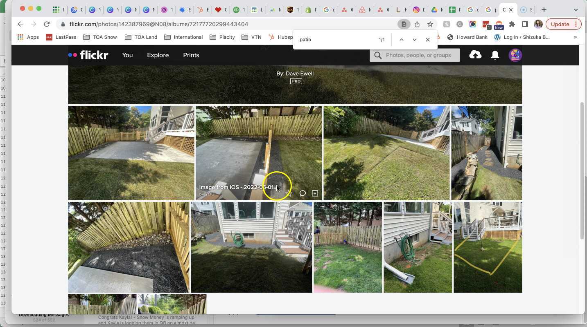Open the Explore menu
587x327 pixels.
tap(158, 55)
